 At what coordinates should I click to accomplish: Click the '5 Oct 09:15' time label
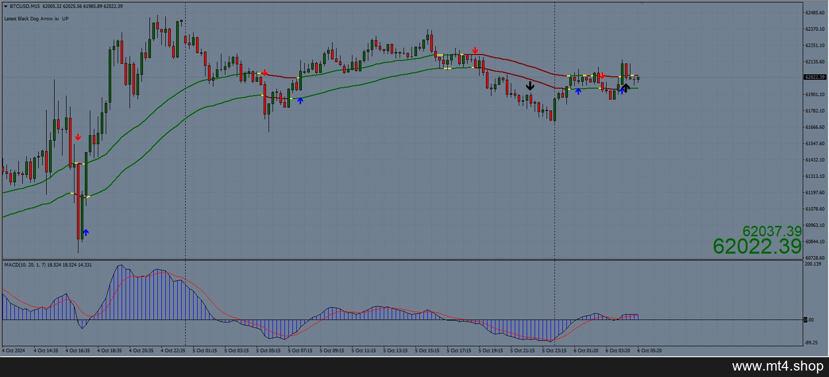(x=332, y=351)
